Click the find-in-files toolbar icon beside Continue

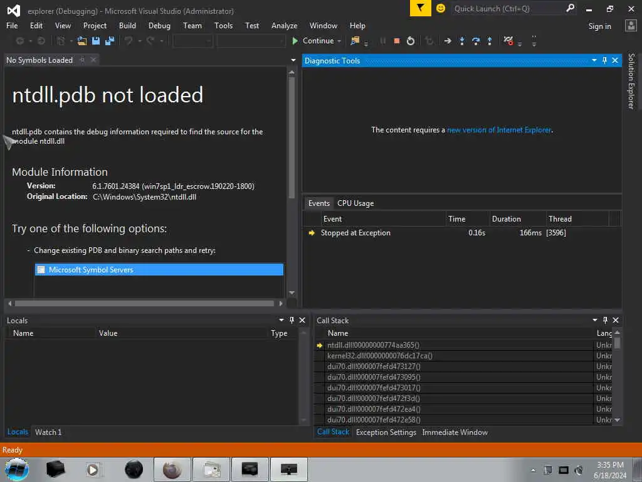[x=355, y=41]
